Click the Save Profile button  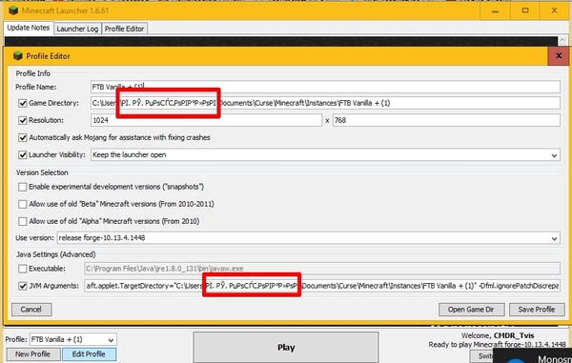(x=537, y=310)
